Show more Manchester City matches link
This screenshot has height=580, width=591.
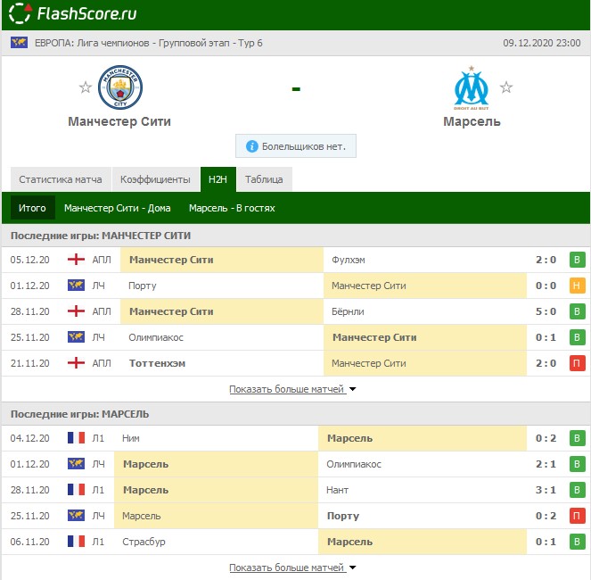[287, 389]
